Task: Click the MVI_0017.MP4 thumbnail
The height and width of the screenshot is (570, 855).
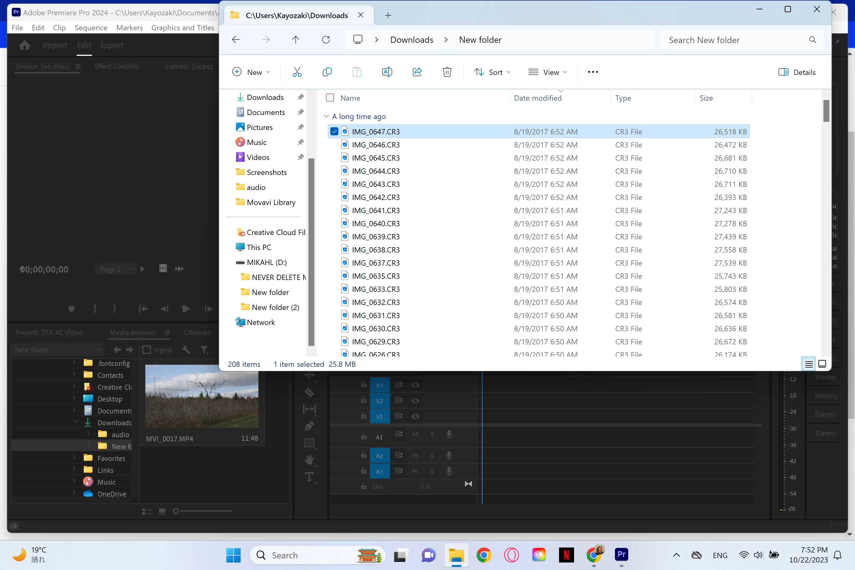Action: 202,396
